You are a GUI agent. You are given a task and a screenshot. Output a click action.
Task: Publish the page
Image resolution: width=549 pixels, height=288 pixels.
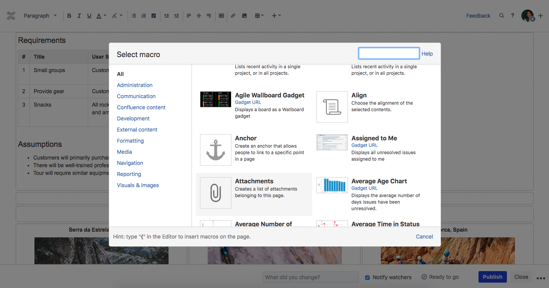pos(492,277)
